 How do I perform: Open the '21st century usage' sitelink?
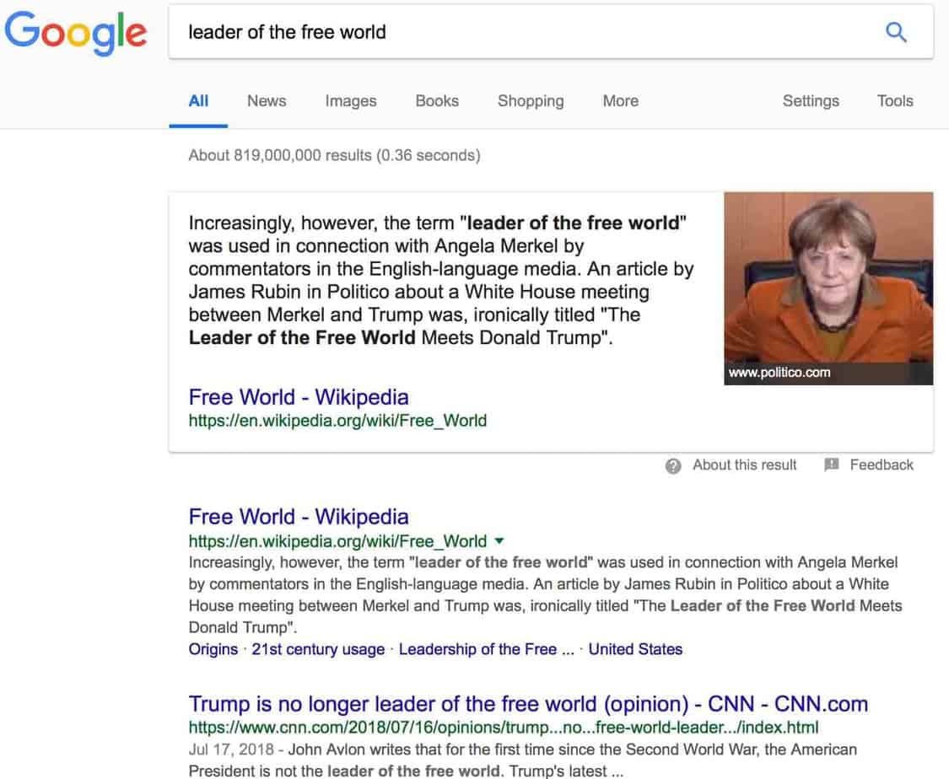click(318, 649)
